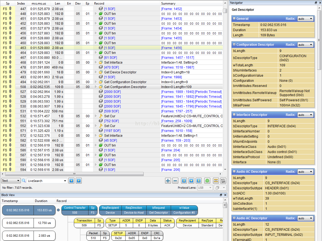The height and width of the screenshot is (241, 322).
Task: Click the green target sync icon
Action: (x=208, y=181)
